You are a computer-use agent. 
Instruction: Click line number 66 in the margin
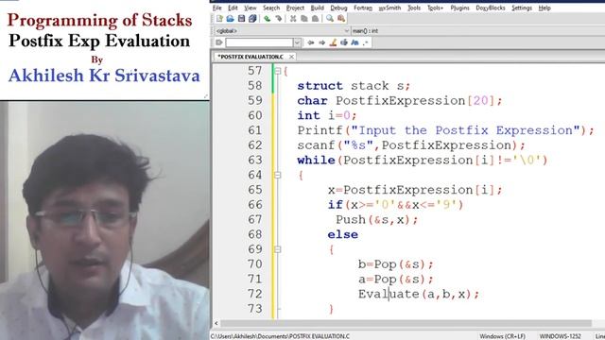(255, 204)
